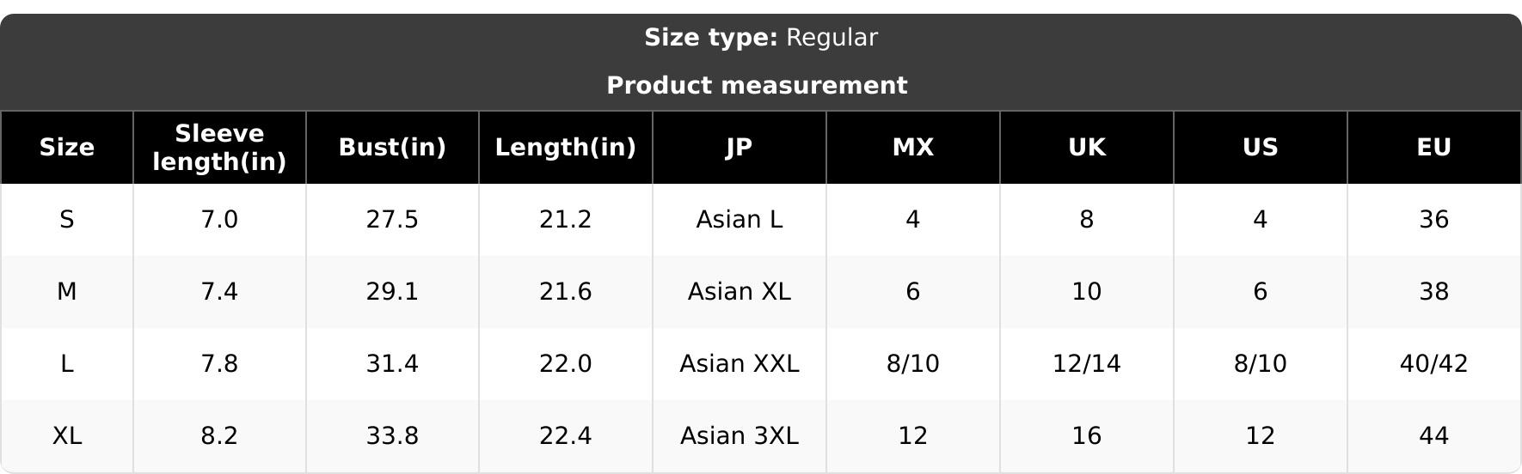The width and height of the screenshot is (1522, 474).
Task: Click the Asian 3XL cell
Action: click(x=740, y=436)
